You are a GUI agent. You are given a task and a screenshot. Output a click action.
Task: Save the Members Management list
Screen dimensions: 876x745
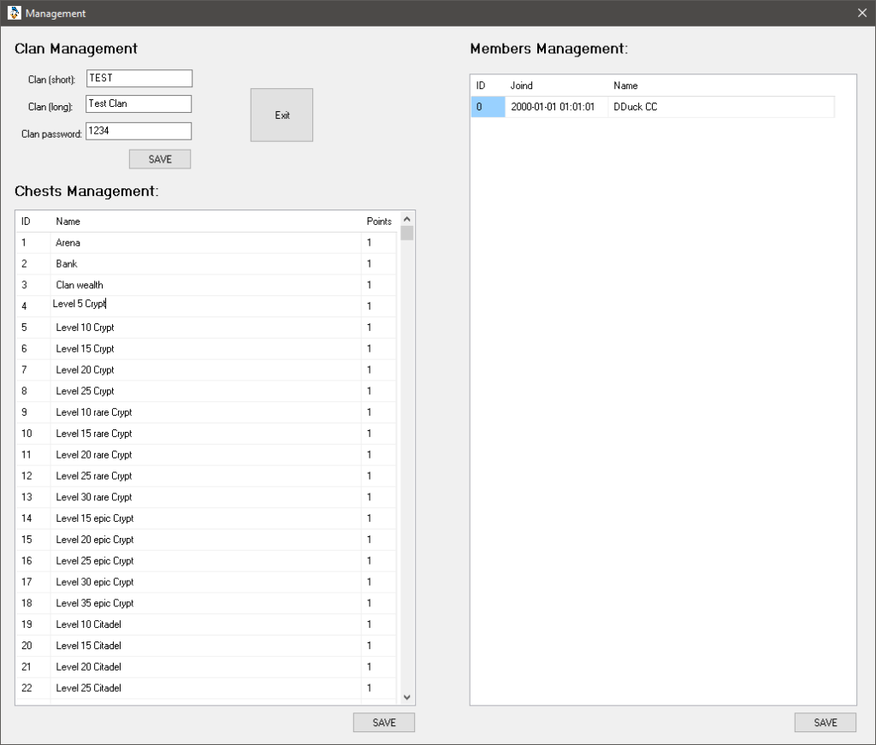(x=826, y=723)
